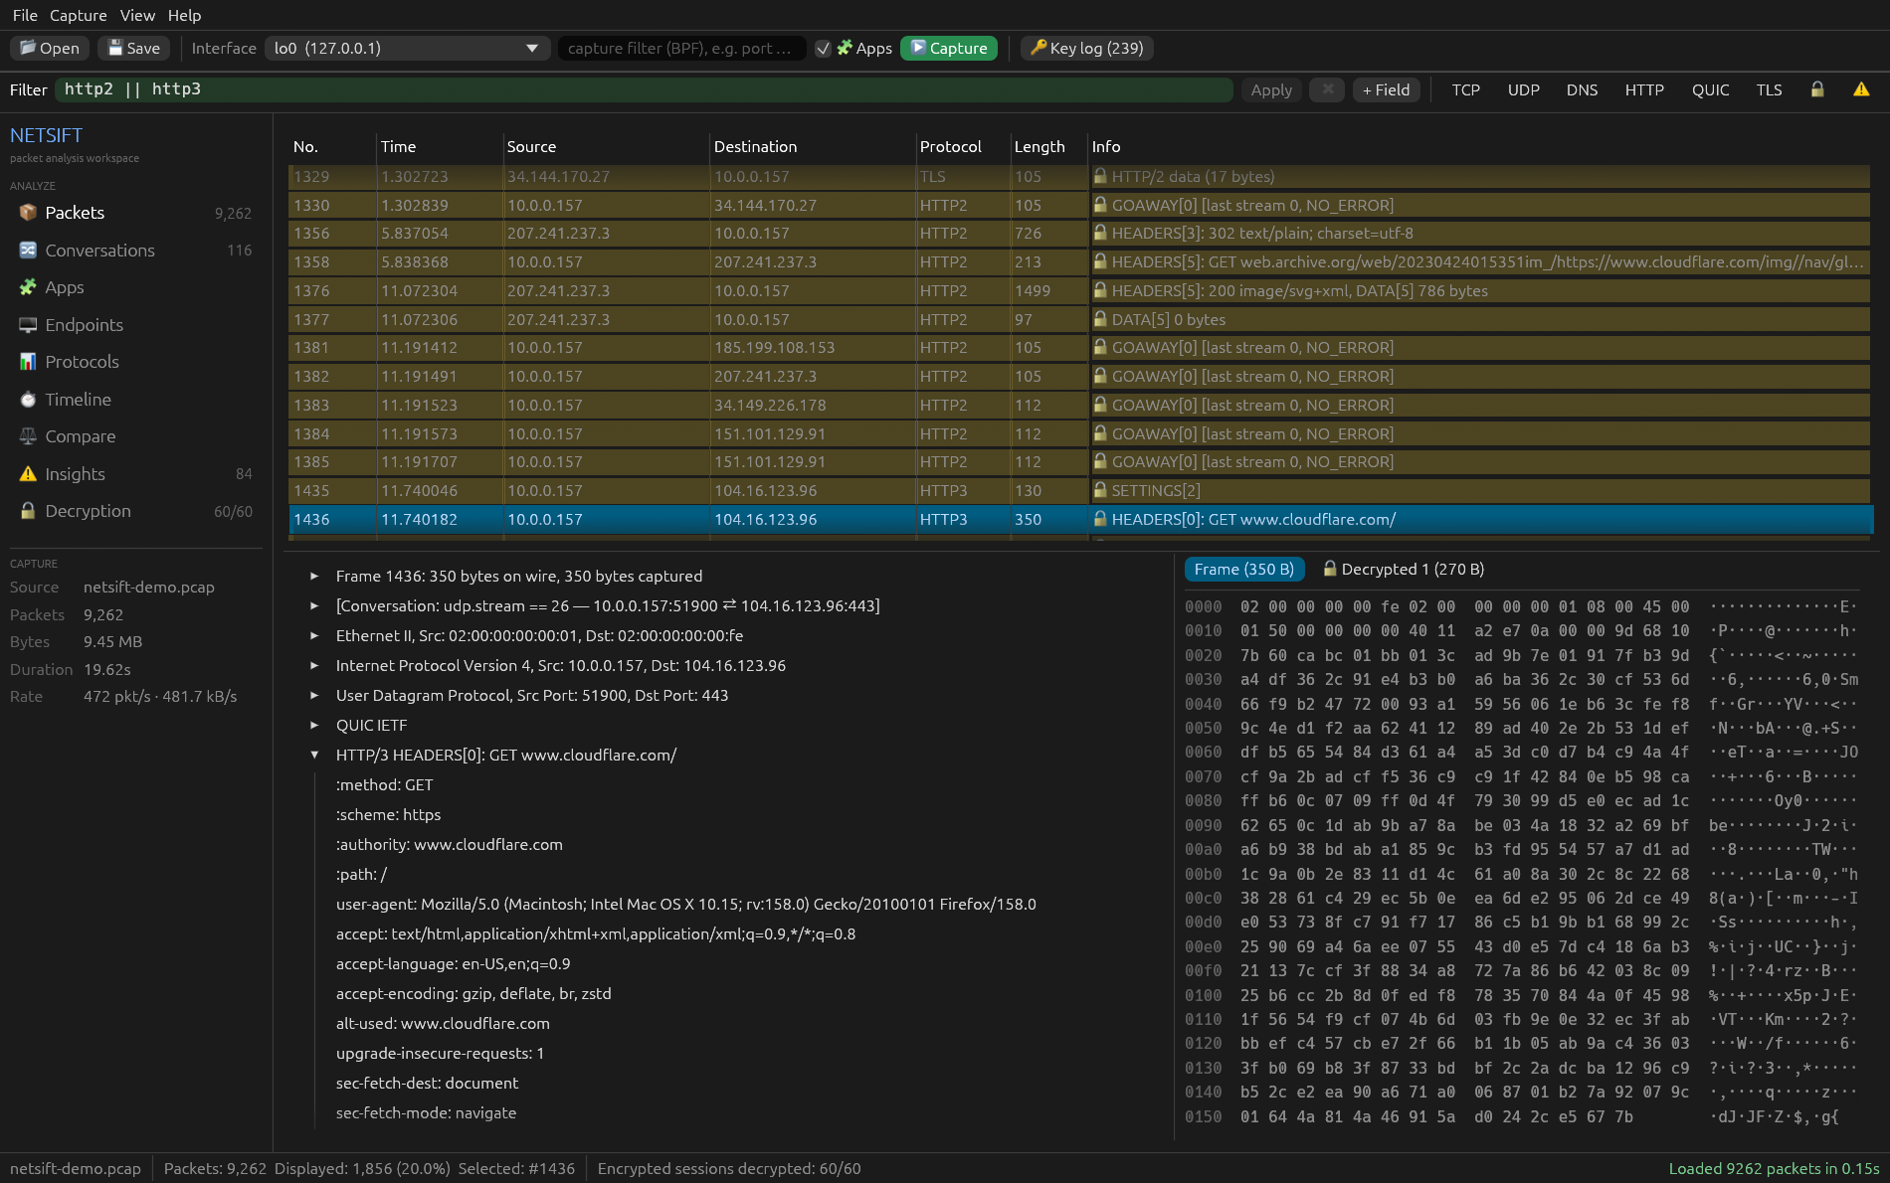This screenshot has width=1890, height=1183.
Task: Apply the DNS quick filter
Action: click(1582, 89)
